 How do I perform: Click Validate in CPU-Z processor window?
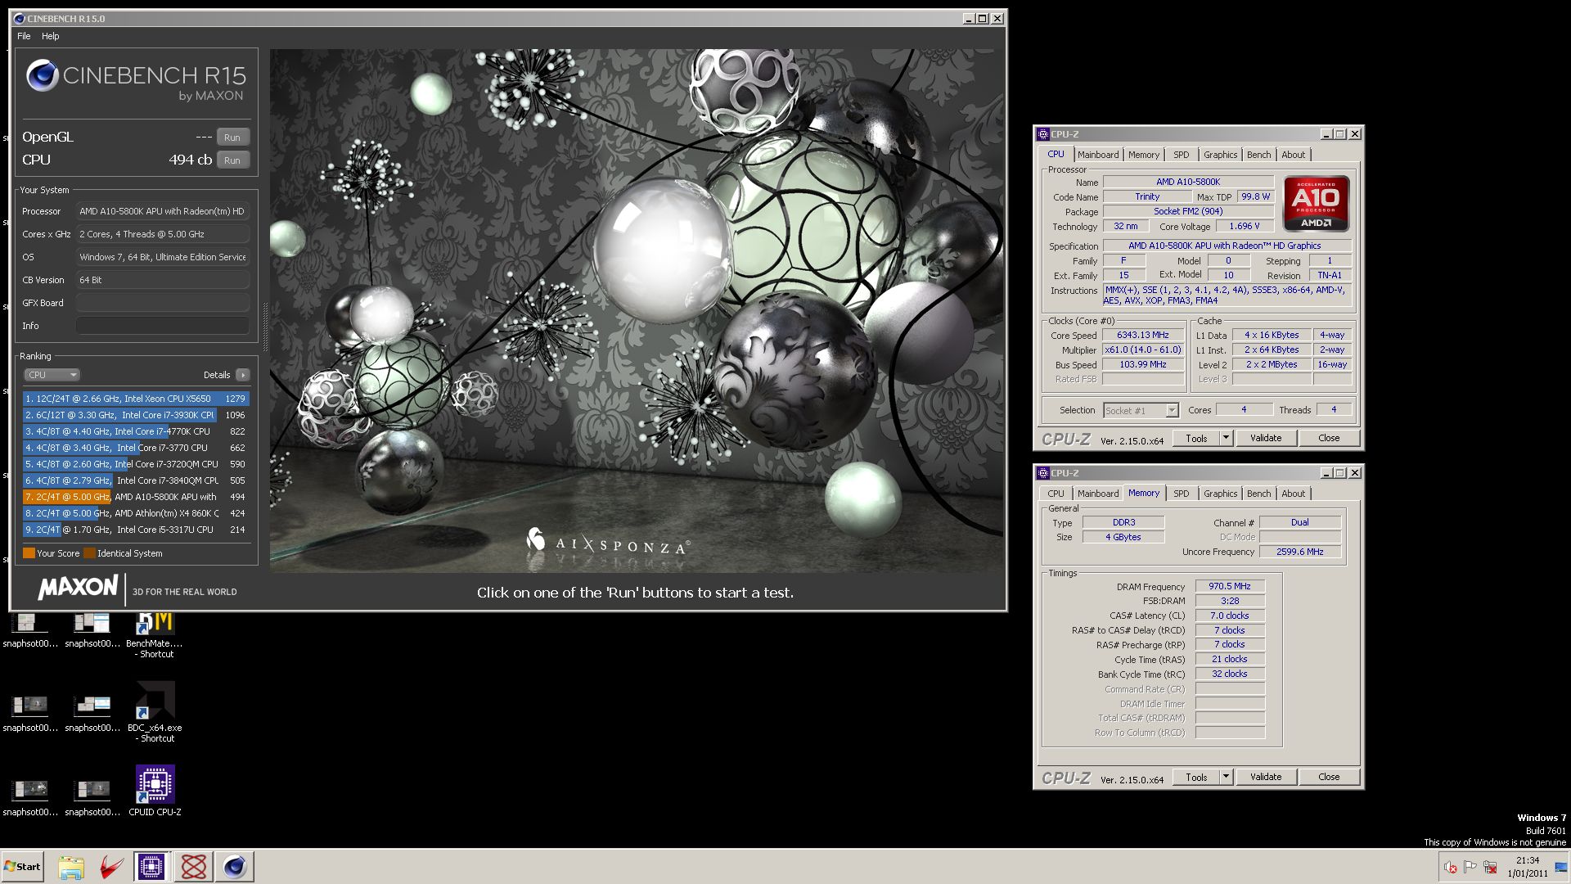[1266, 438]
